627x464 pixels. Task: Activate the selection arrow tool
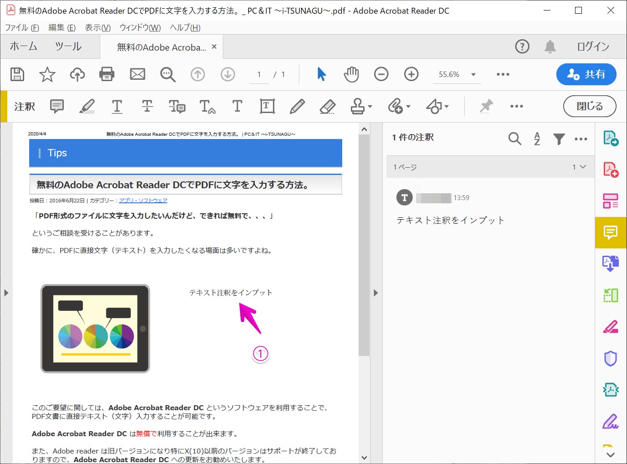322,74
